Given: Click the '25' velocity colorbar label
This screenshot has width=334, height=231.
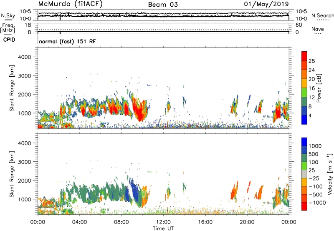Looking at the screenshot, I should (x=311, y=171).
